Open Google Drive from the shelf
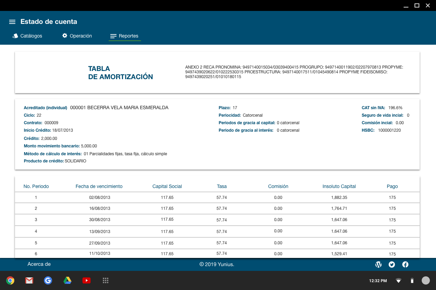436x290 pixels. pyautogui.click(x=67, y=280)
